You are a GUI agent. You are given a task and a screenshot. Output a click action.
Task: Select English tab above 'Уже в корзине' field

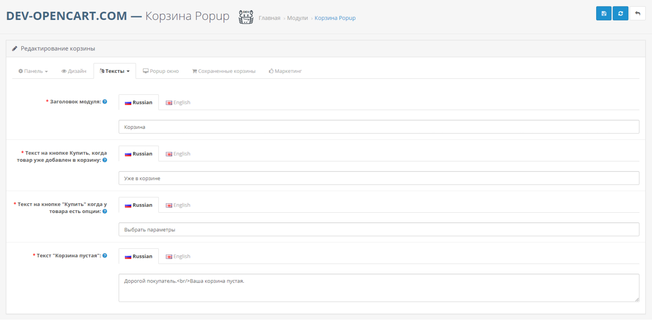pyautogui.click(x=178, y=154)
